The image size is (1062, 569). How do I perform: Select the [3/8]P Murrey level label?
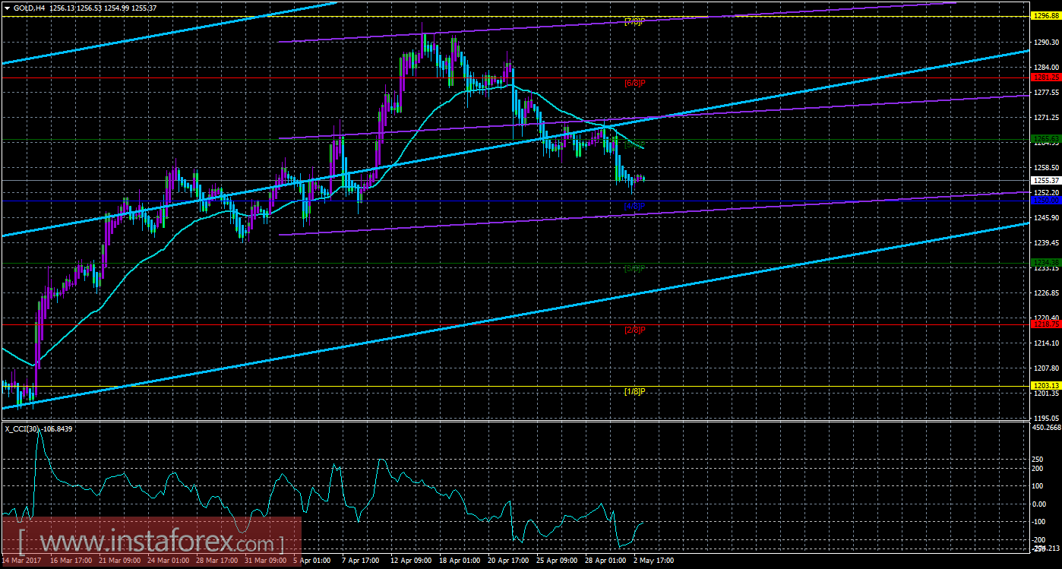pos(634,268)
